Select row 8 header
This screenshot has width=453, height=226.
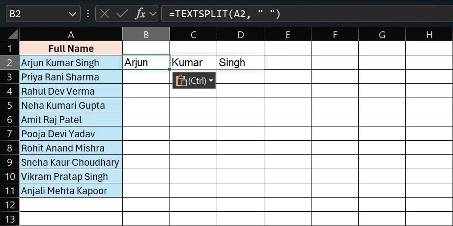[9, 148]
